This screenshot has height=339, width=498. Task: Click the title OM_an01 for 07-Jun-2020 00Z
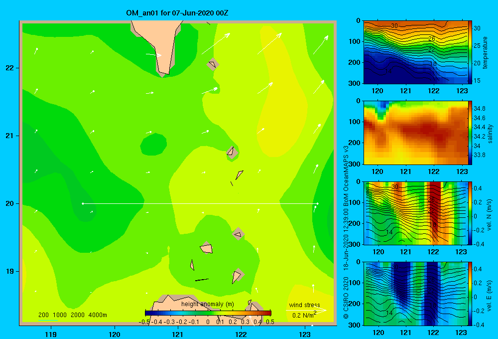pyautogui.click(x=177, y=13)
